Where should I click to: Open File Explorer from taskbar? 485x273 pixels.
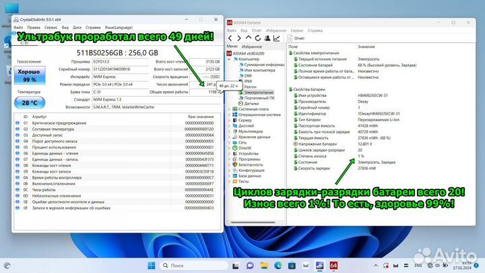coord(264,266)
